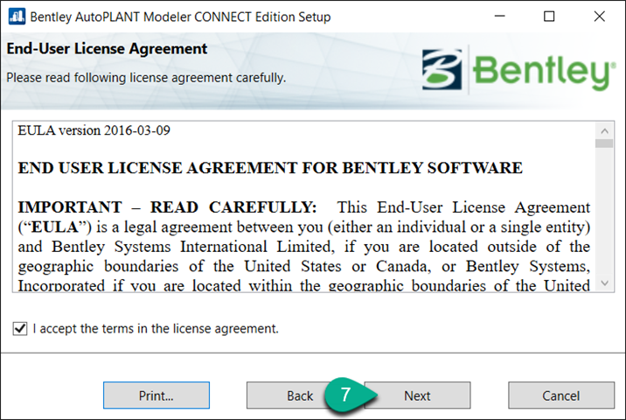Click the Bentley logo

518,69
